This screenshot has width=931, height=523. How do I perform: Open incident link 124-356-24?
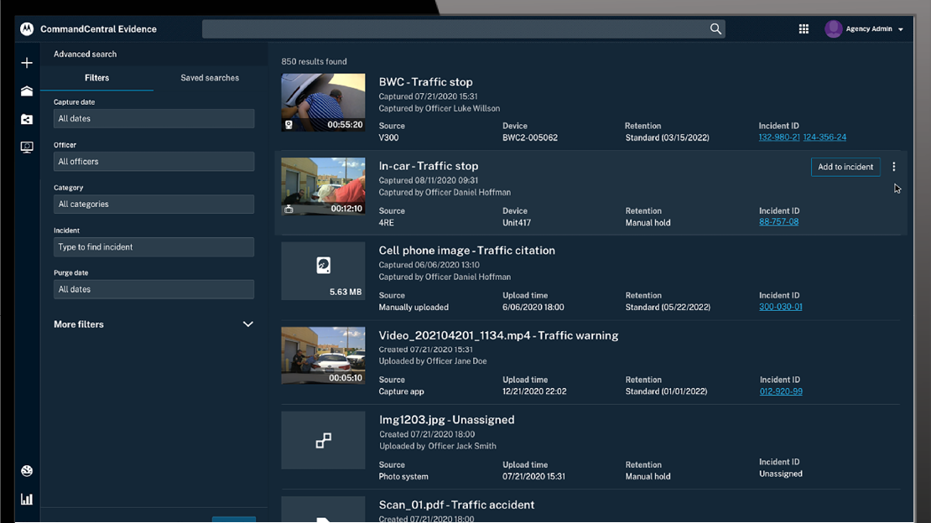pyautogui.click(x=824, y=137)
